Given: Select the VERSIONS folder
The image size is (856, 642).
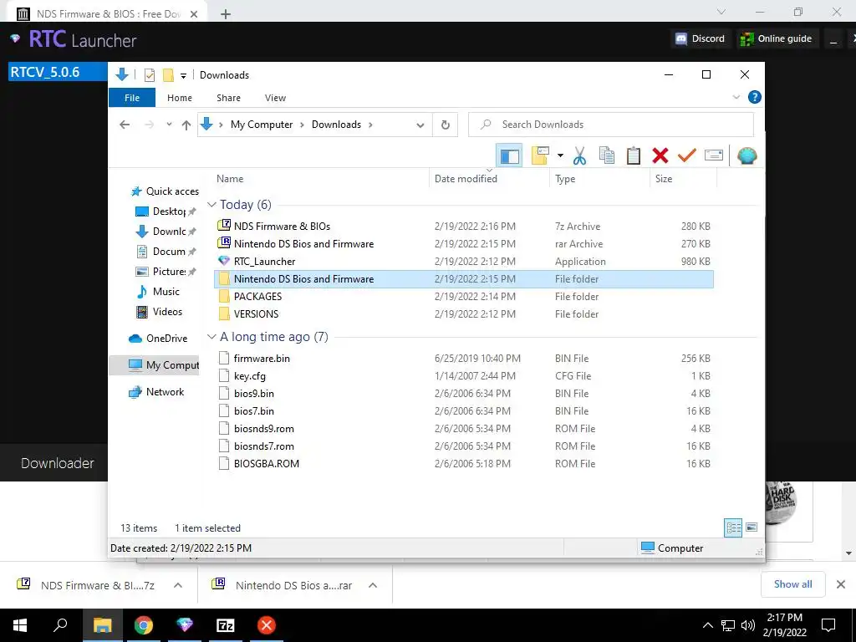Looking at the screenshot, I should (x=463, y=314).
